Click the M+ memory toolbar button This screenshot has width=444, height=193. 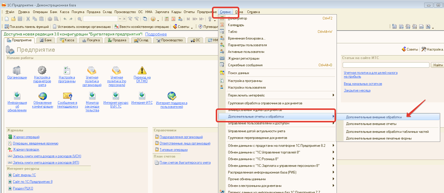point(195,19)
